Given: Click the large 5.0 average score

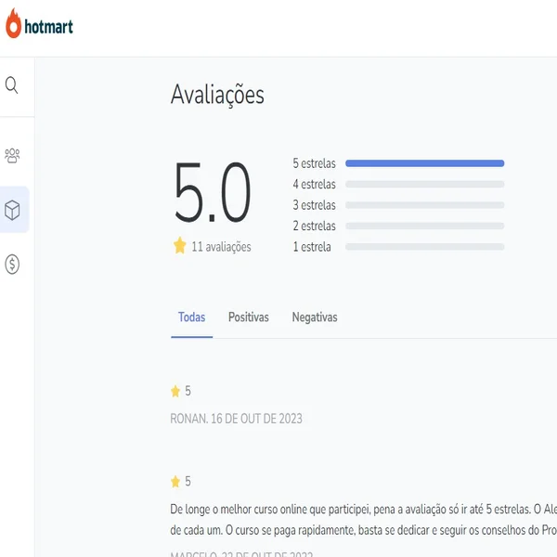Looking at the screenshot, I should click(213, 192).
